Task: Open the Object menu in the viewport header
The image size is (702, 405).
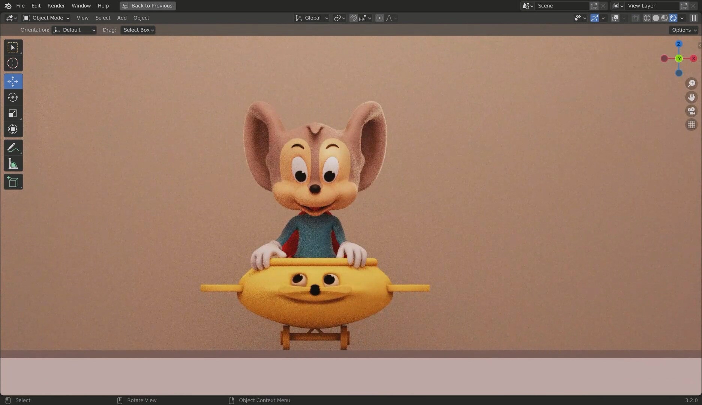Action: [141, 18]
